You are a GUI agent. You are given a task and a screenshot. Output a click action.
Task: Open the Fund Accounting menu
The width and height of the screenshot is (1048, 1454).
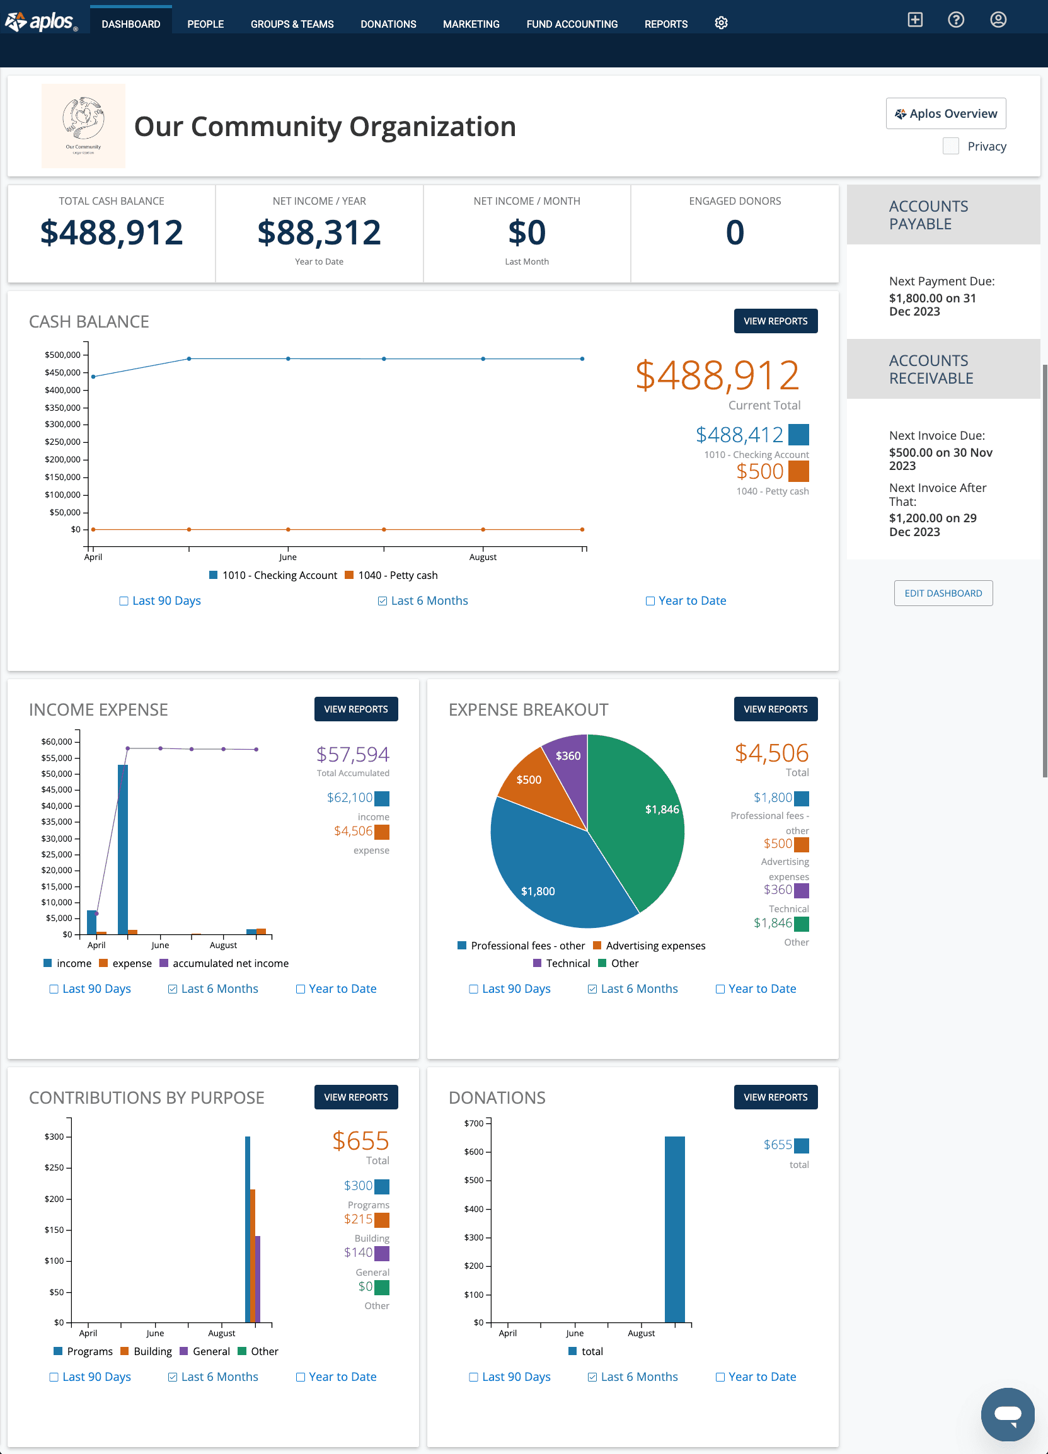click(572, 24)
